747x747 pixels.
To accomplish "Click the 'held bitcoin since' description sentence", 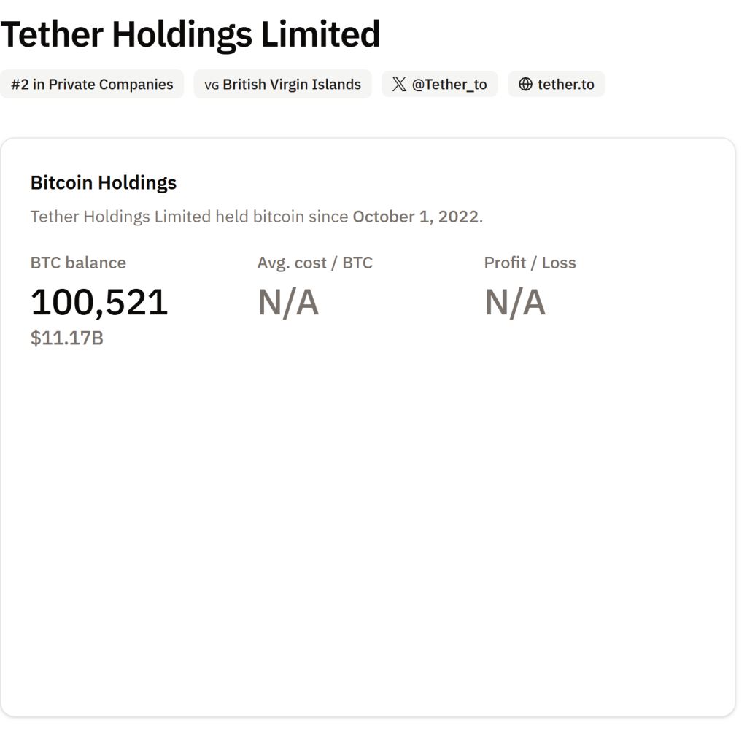I will 190,217.
